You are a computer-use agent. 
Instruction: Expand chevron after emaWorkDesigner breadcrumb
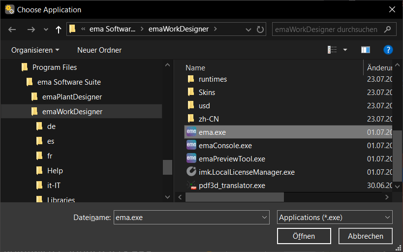216,29
